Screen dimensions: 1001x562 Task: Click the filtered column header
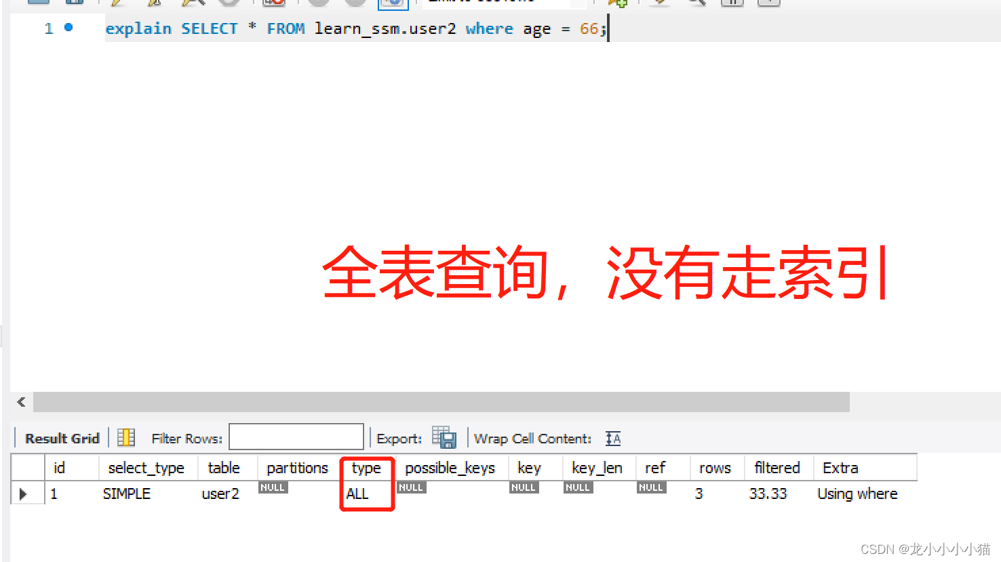[779, 468]
